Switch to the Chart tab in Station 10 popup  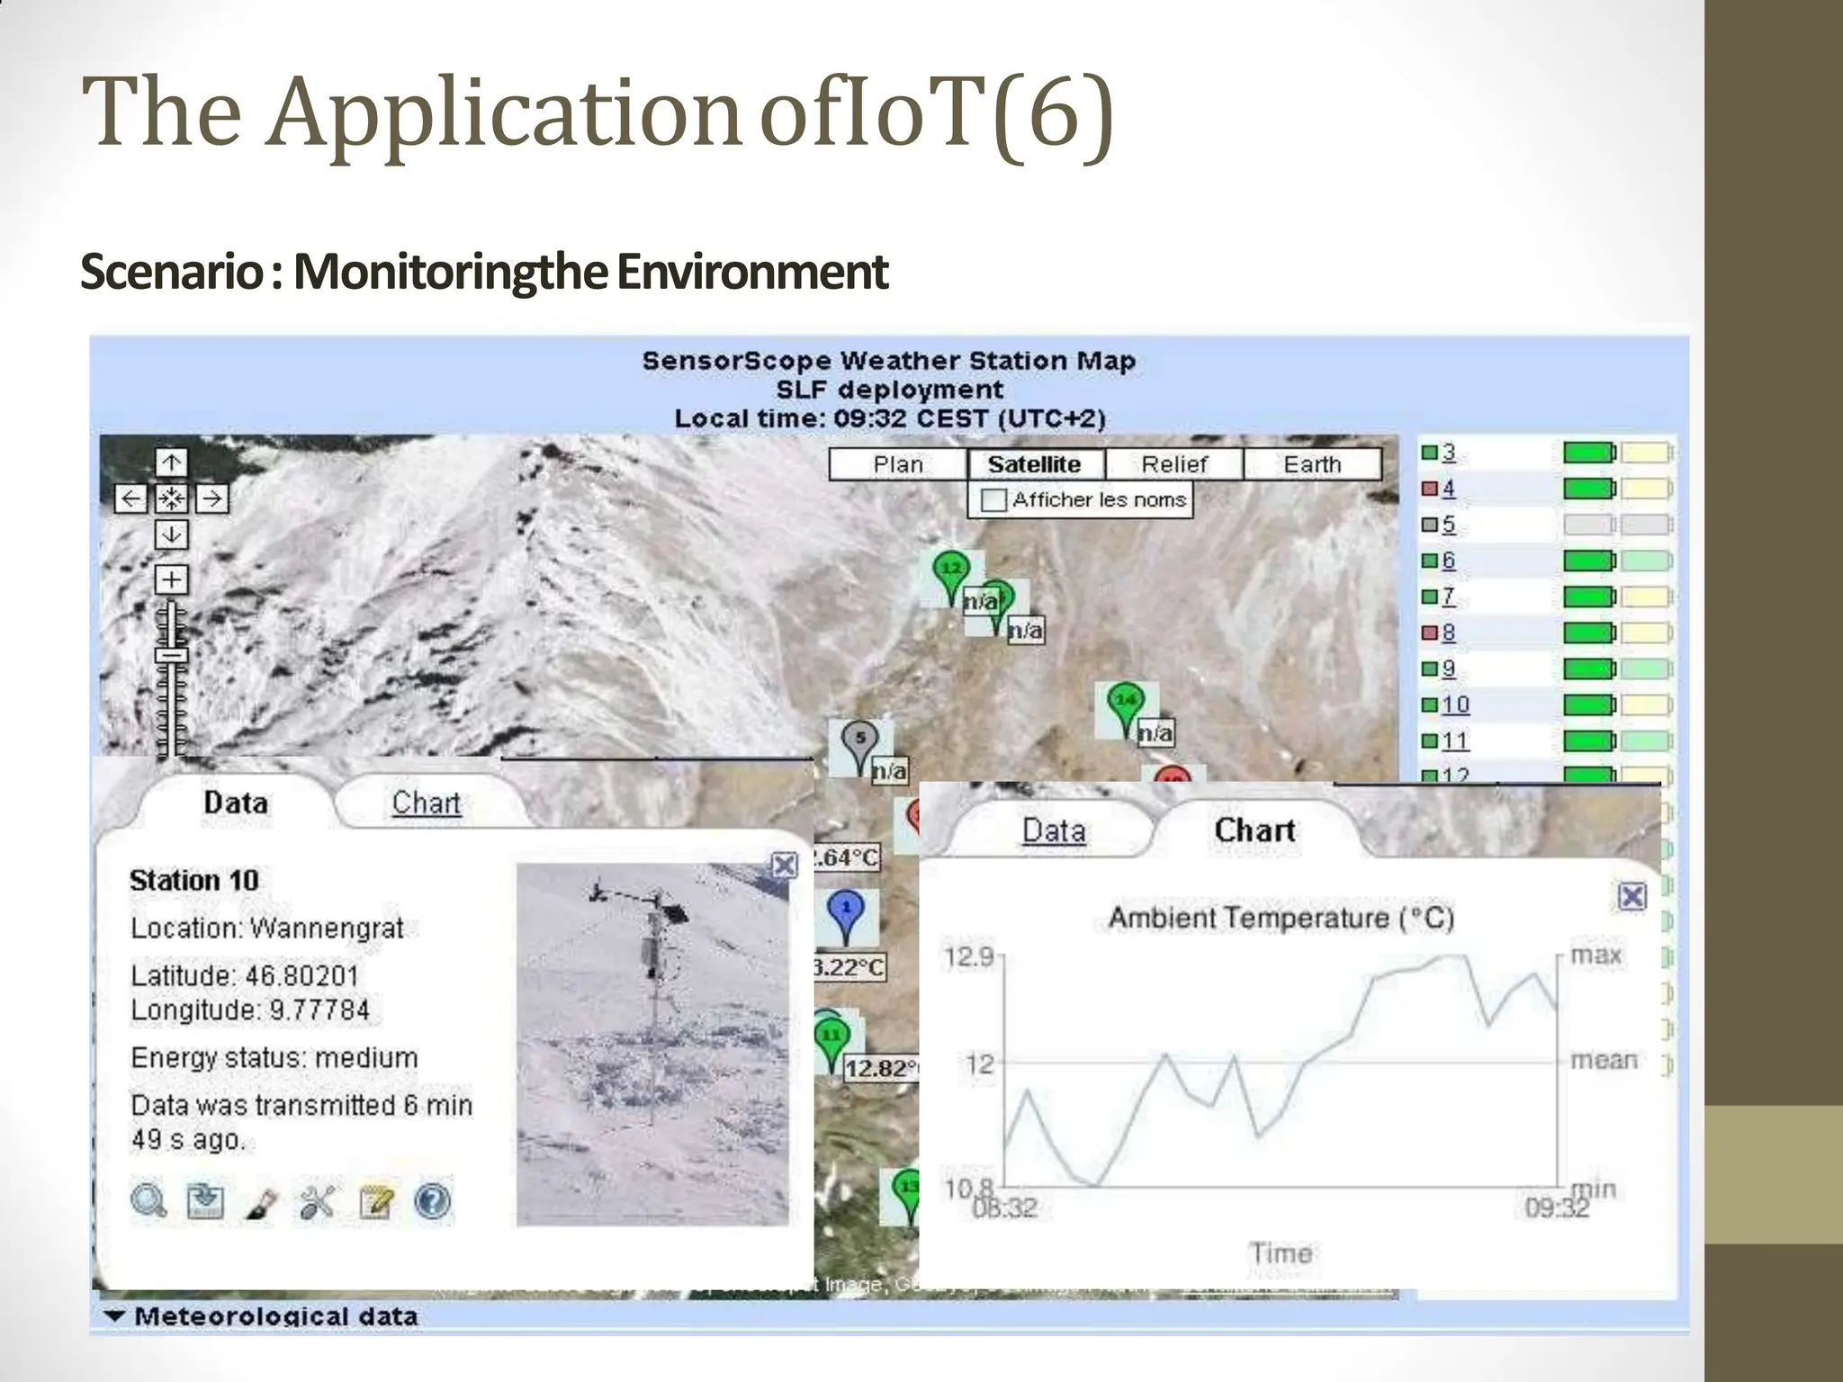426,803
